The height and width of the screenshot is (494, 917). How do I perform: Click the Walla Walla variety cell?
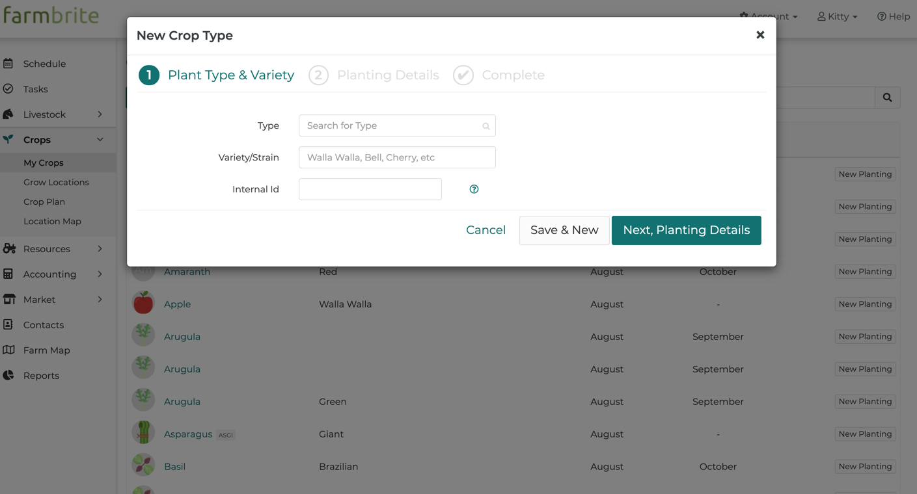[346, 304]
